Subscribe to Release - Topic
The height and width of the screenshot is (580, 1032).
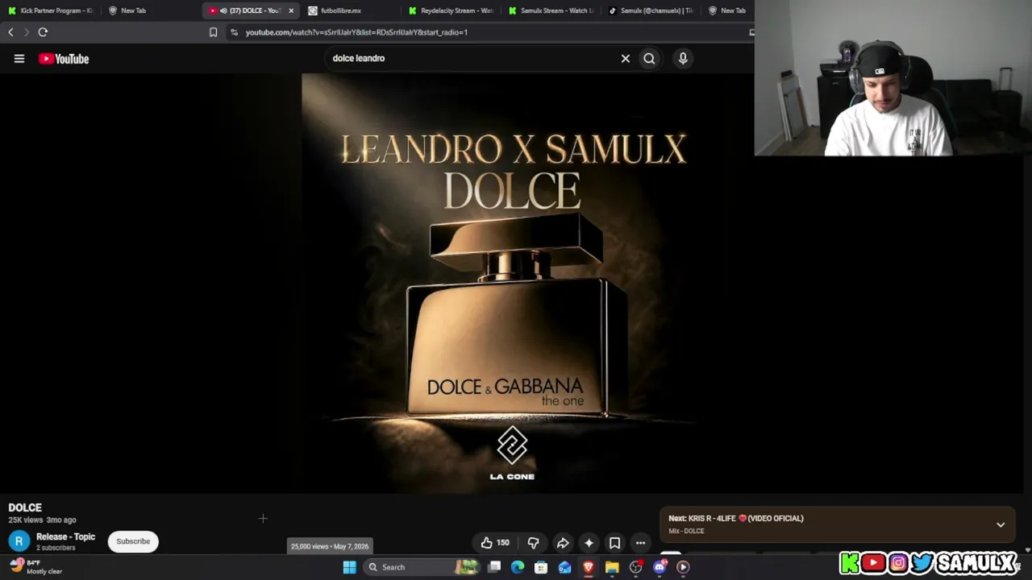pos(133,541)
